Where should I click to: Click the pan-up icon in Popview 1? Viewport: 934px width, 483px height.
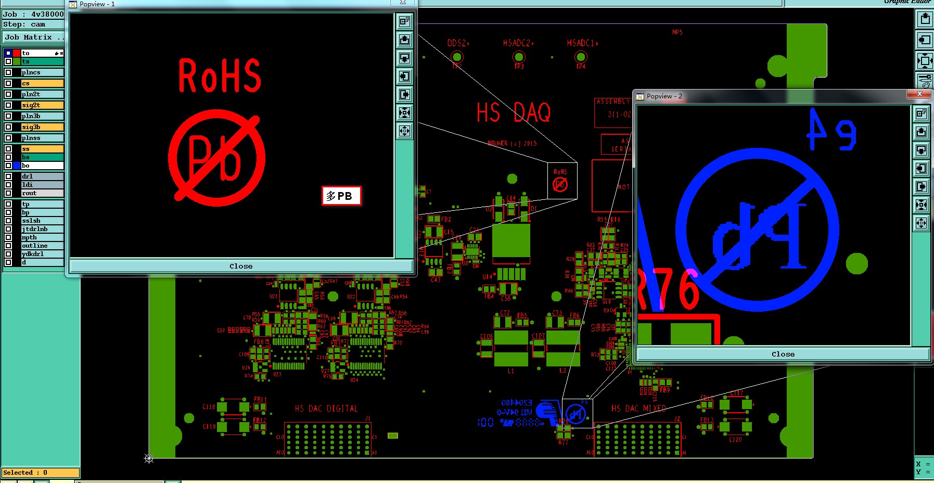coord(405,40)
